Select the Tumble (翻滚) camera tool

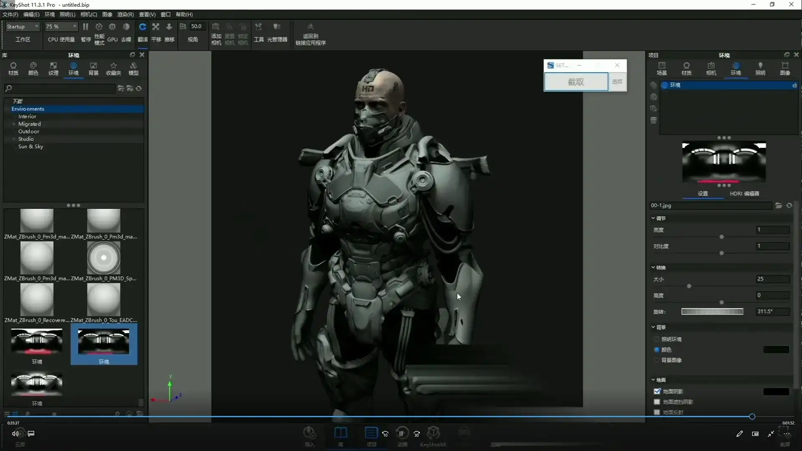pyautogui.click(x=142, y=27)
